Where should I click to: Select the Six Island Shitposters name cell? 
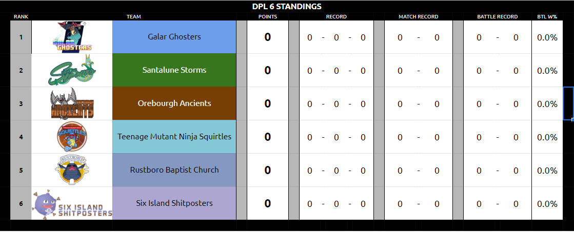[174, 203]
